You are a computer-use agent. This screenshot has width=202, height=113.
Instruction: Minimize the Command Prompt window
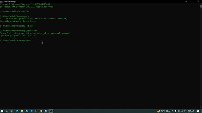(186, 2)
